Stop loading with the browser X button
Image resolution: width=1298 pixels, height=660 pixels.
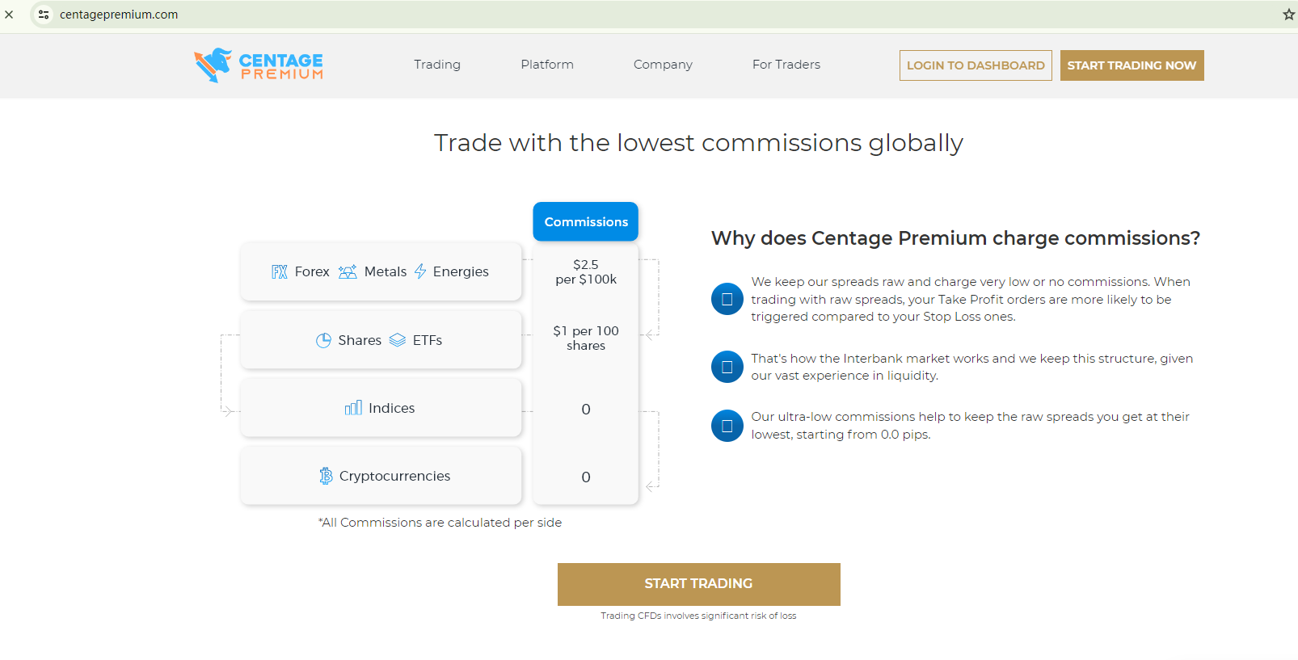tap(9, 15)
